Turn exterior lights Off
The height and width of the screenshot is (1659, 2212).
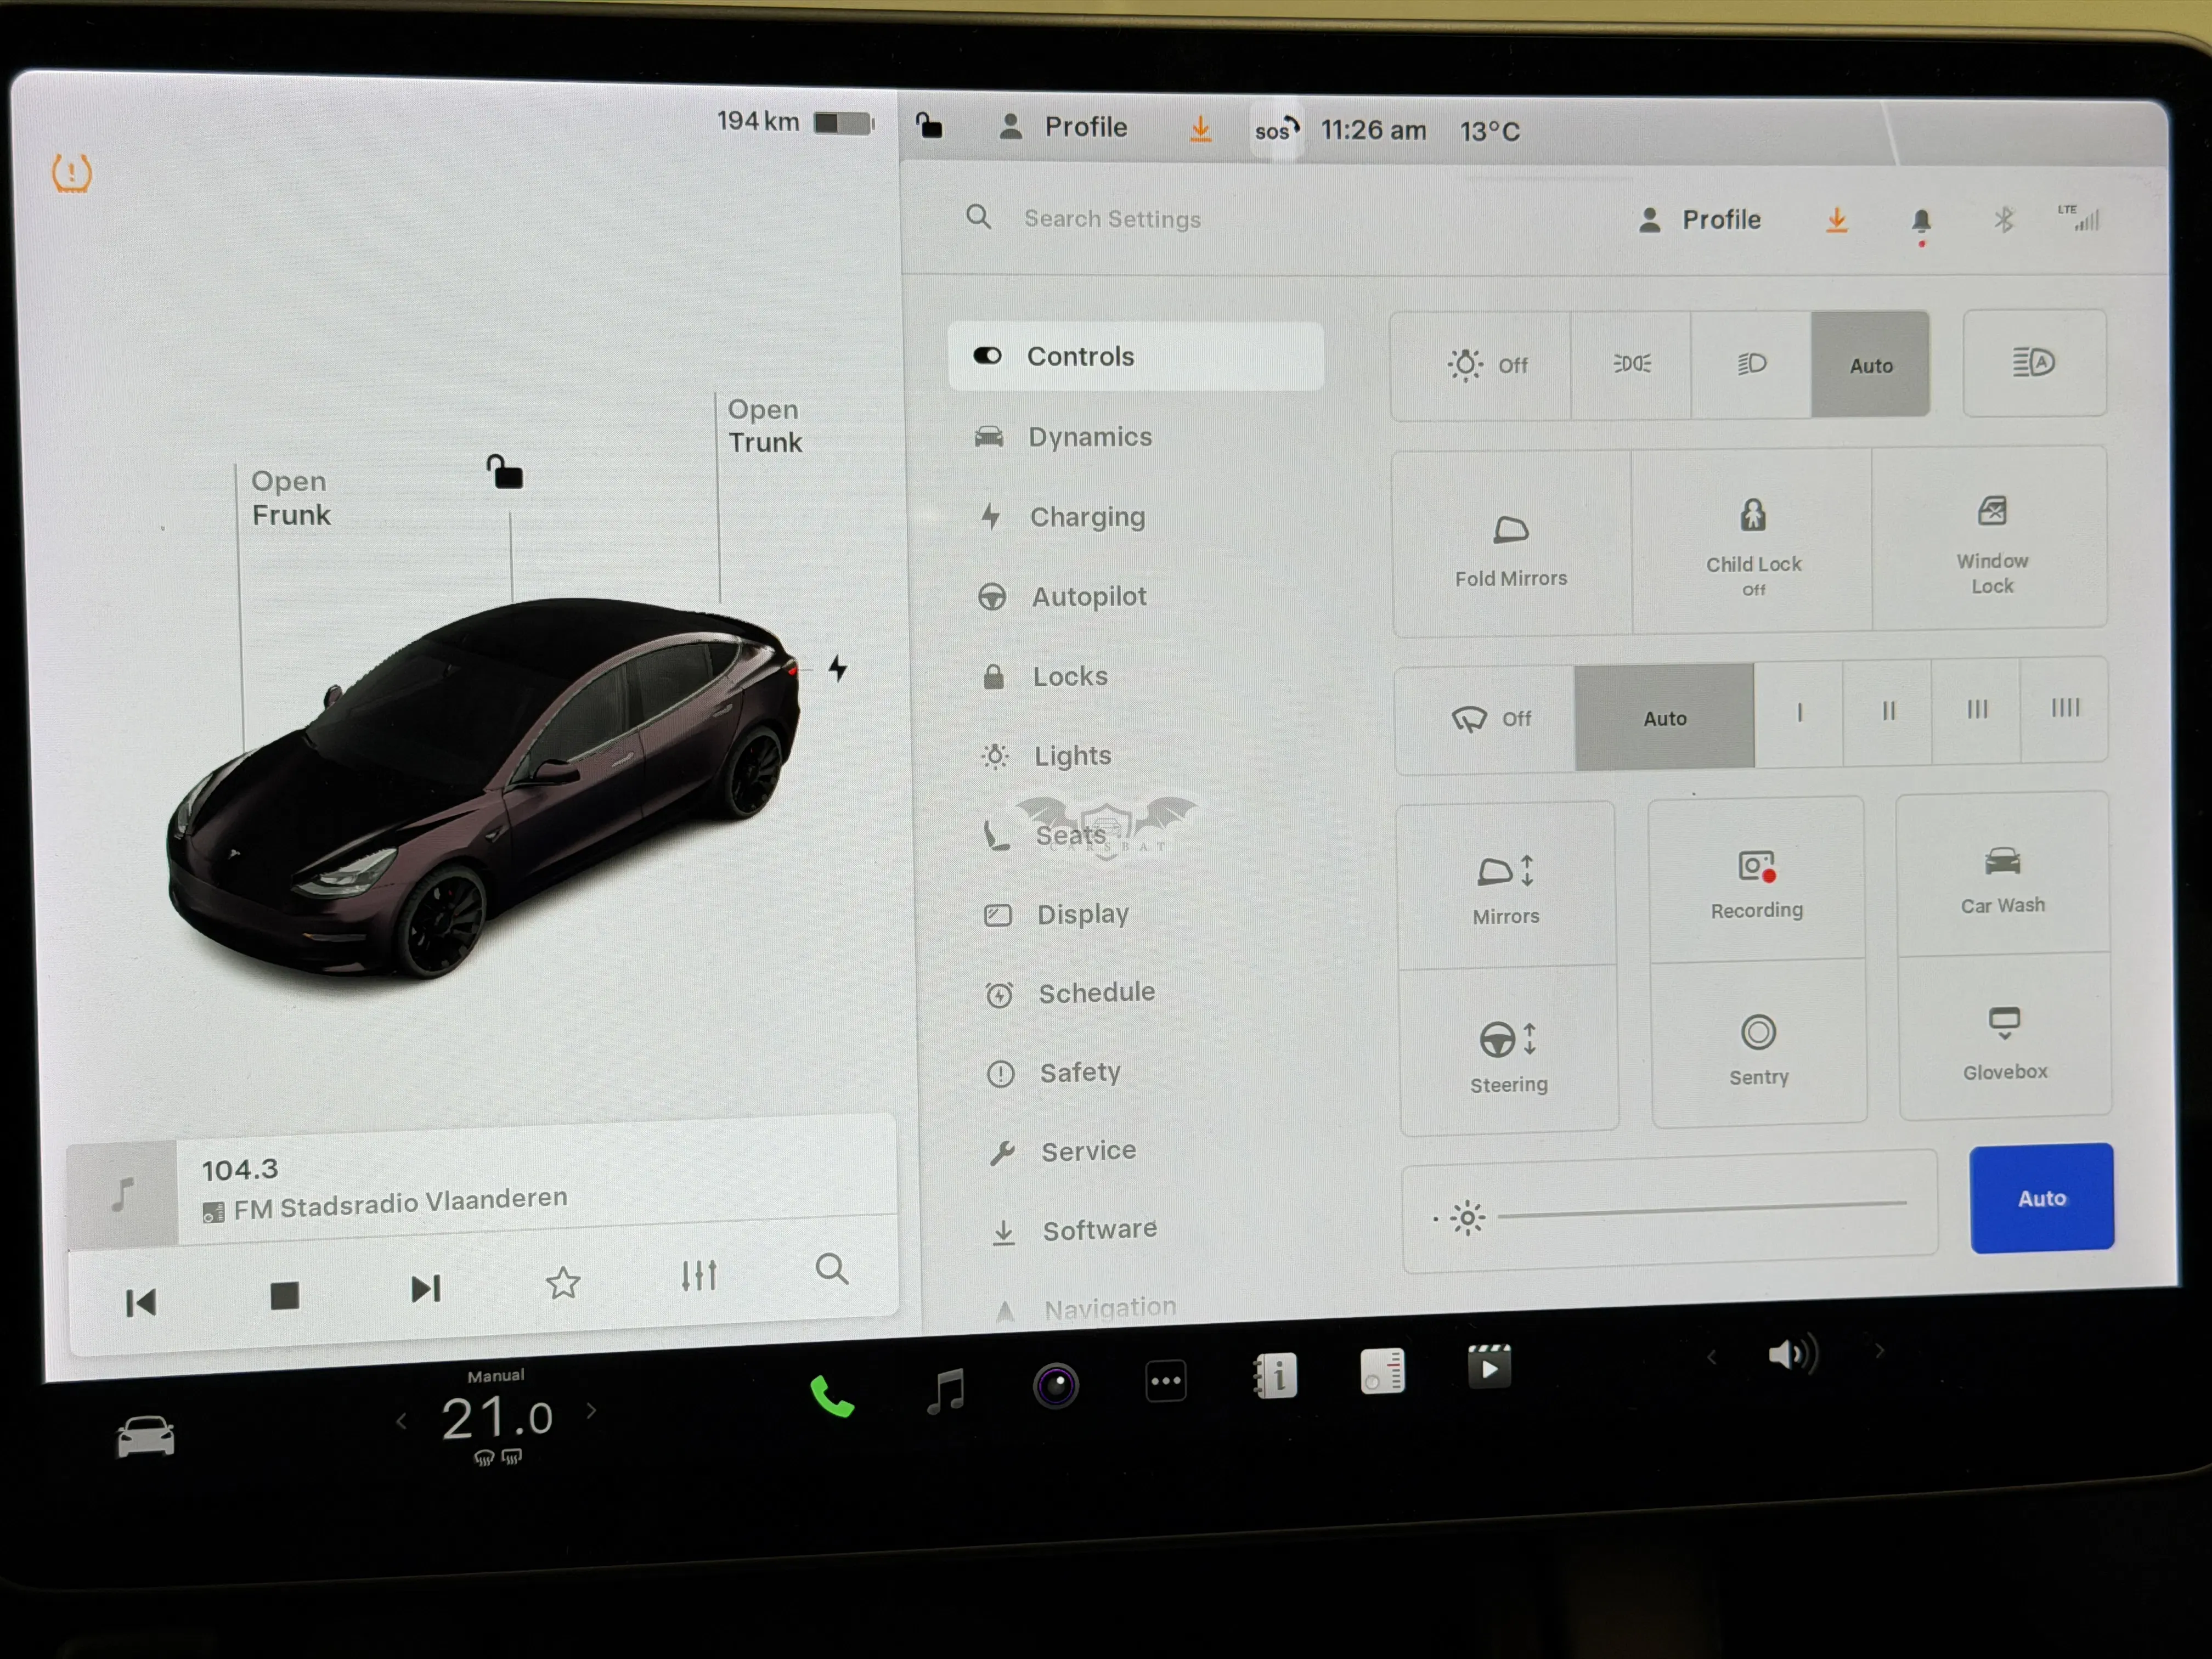(1482, 365)
